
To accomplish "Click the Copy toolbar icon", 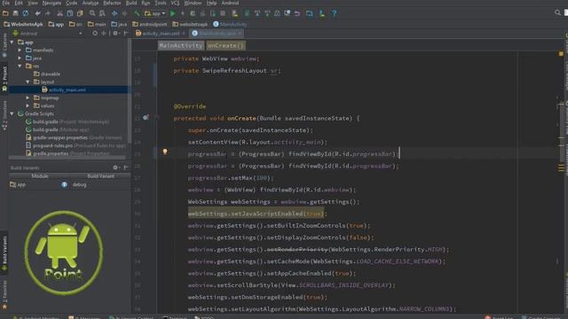I will (70, 13).
